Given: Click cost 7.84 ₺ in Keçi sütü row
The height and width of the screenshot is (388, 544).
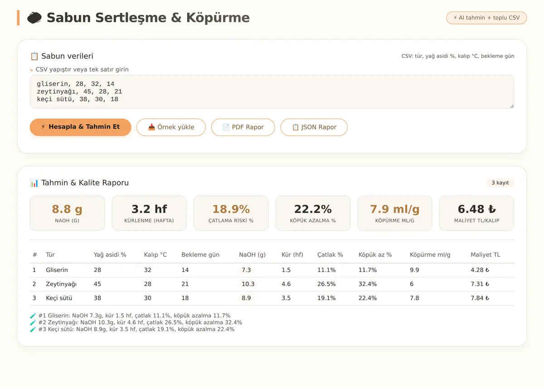Looking at the screenshot, I should (x=480, y=298).
